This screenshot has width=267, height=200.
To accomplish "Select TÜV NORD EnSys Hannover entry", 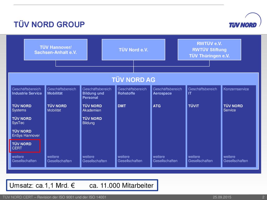I will click(x=26, y=133).
